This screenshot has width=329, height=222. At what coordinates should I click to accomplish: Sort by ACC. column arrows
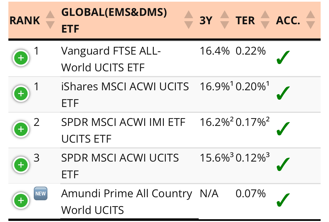coord(310,20)
